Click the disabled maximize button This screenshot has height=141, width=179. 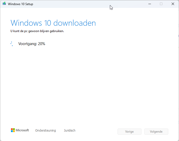[x=161, y=4]
